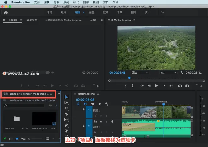
Task: Open Program Monitor settings wrench
Action: 182,72
